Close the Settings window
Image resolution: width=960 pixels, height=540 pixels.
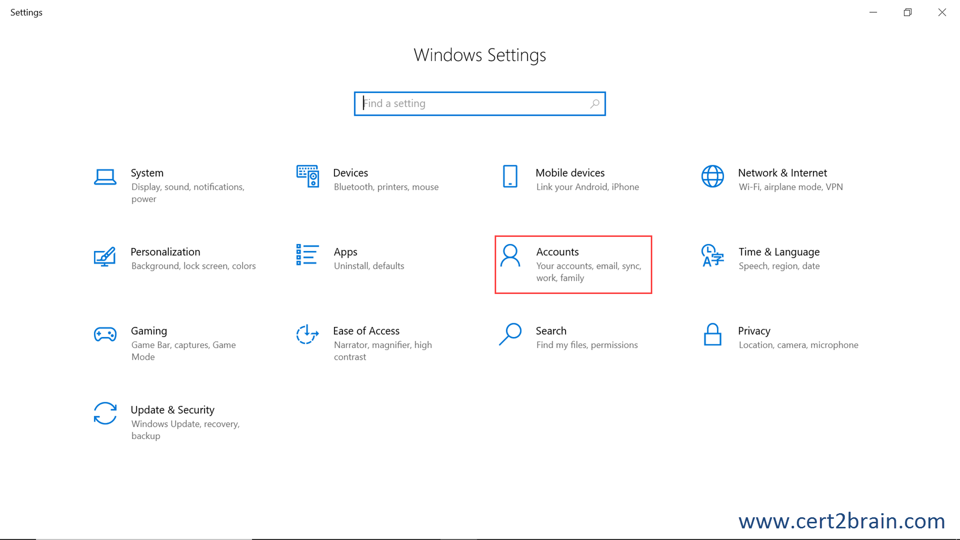coord(942,12)
